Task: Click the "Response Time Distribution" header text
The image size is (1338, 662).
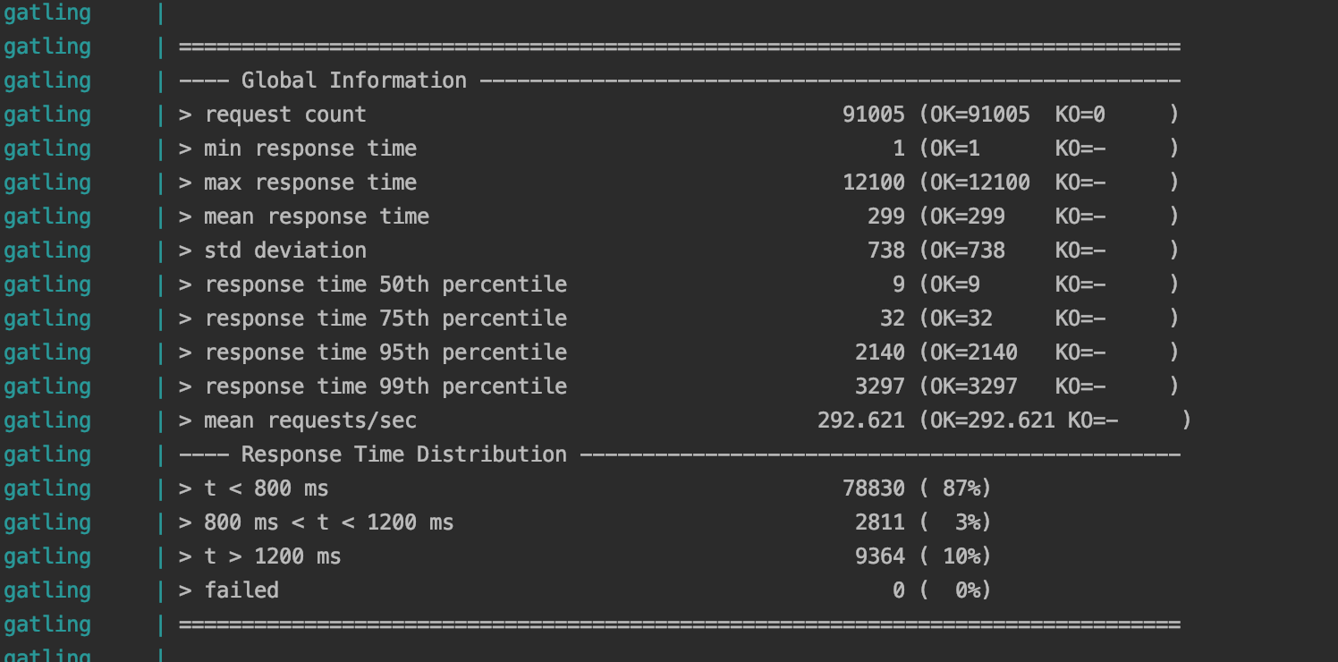Action: [403, 454]
